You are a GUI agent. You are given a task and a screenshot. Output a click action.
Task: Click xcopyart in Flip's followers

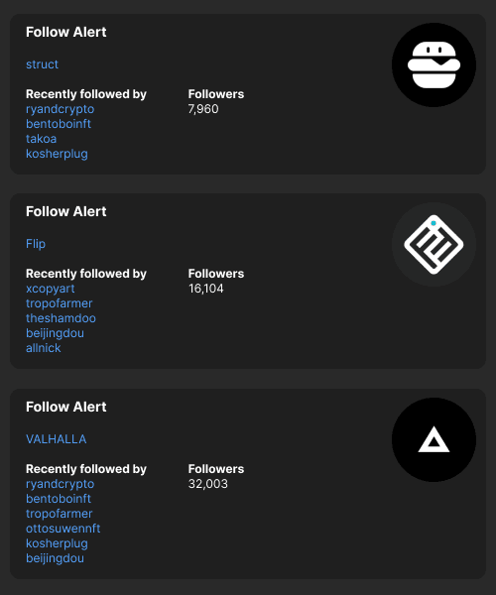pyautogui.click(x=50, y=289)
